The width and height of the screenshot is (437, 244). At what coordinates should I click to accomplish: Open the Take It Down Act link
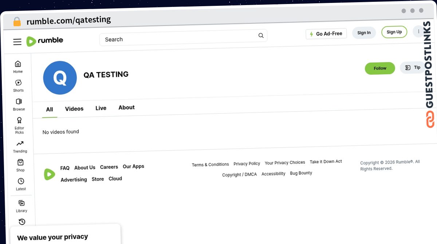pos(326,162)
